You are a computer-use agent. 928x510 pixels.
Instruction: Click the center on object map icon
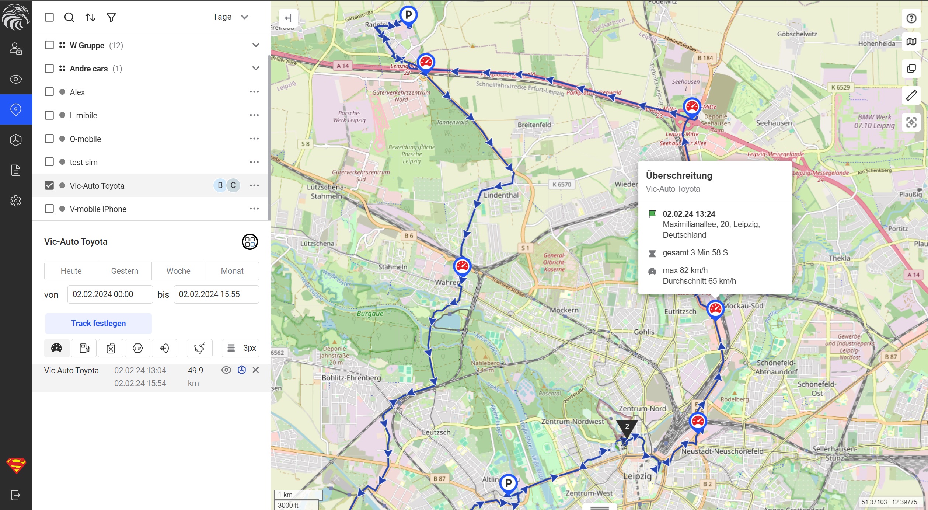pos(911,122)
